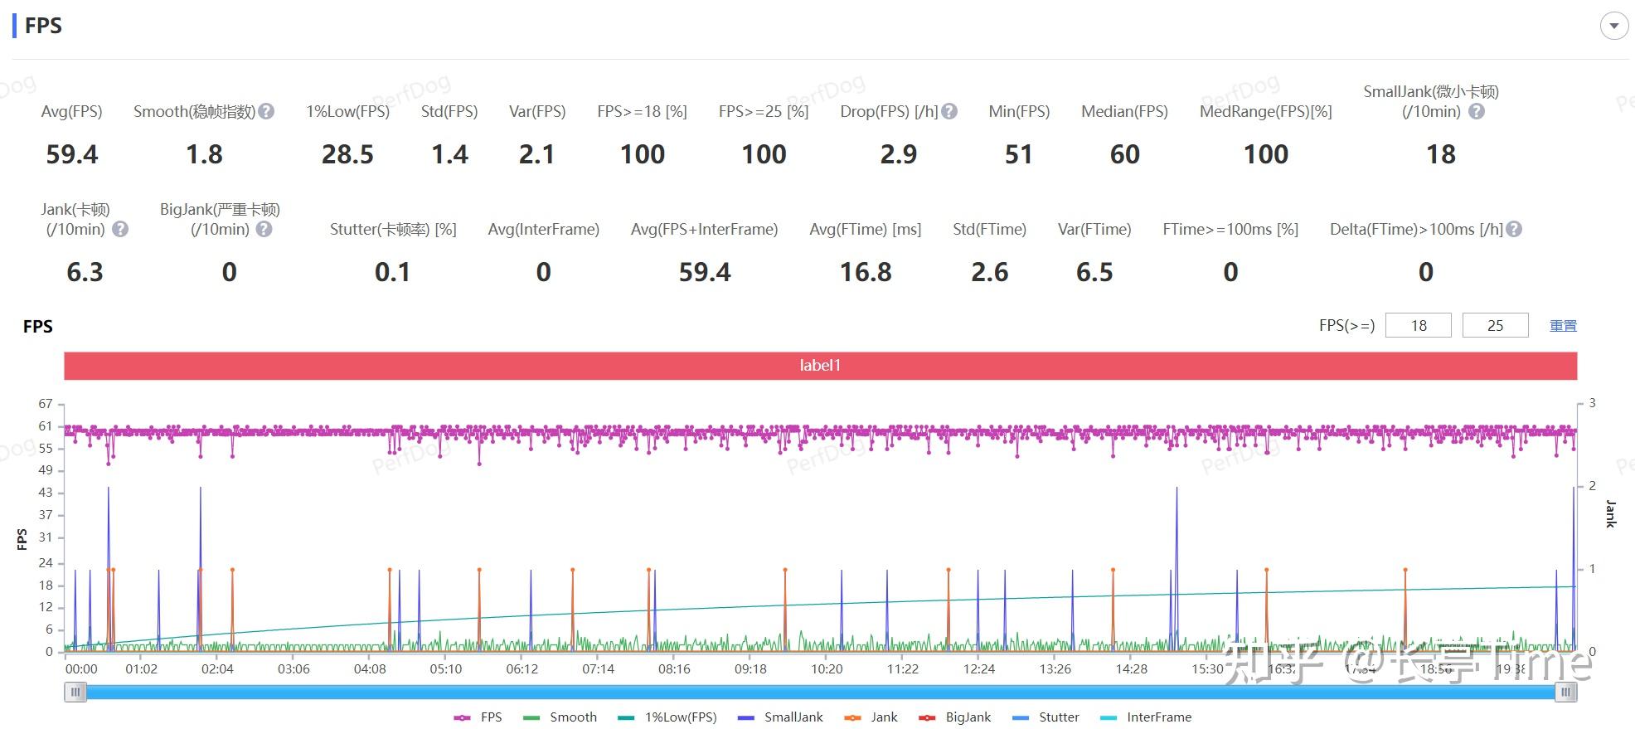Toggle the Smooth series in the legend
This screenshot has width=1635, height=729.
pyautogui.click(x=560, y=717)
